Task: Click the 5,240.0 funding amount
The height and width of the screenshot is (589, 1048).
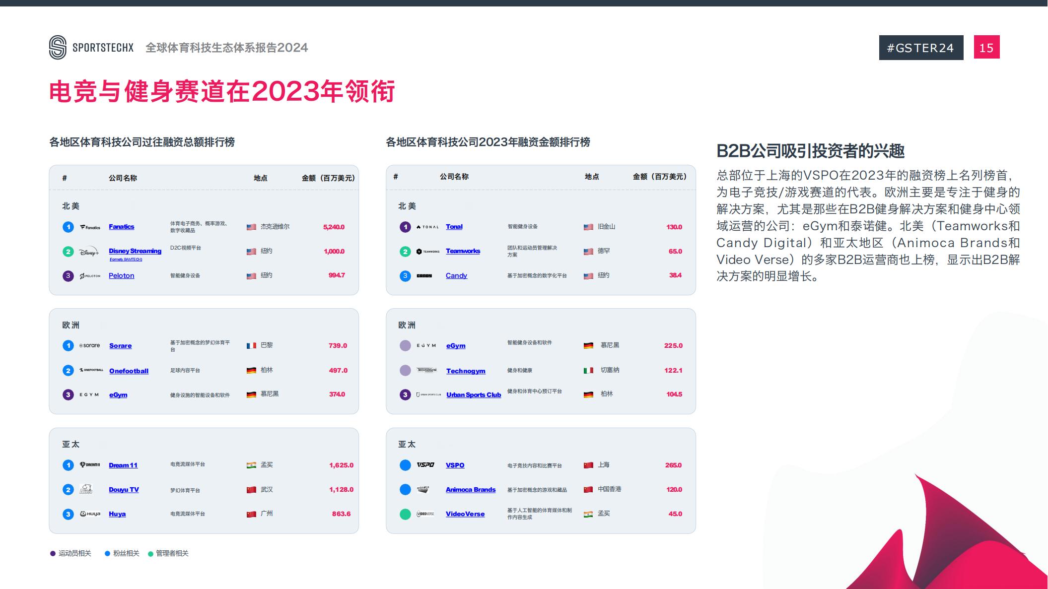Action: coord(334,227)
